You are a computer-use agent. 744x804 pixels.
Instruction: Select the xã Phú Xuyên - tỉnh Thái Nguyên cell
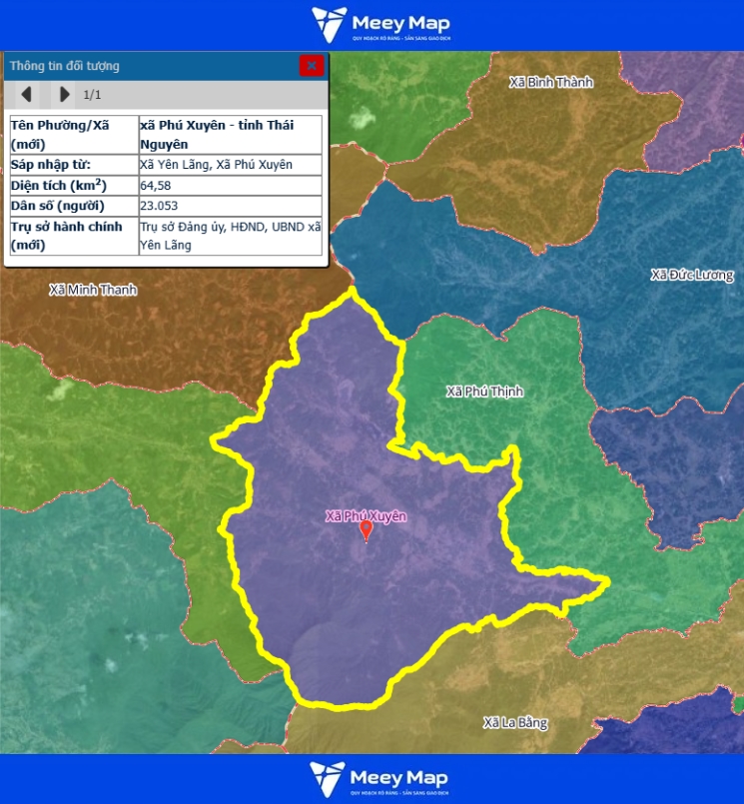(x=230, y=135)
